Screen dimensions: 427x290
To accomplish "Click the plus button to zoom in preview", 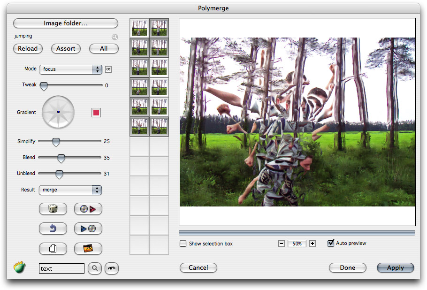I will 313,244.
